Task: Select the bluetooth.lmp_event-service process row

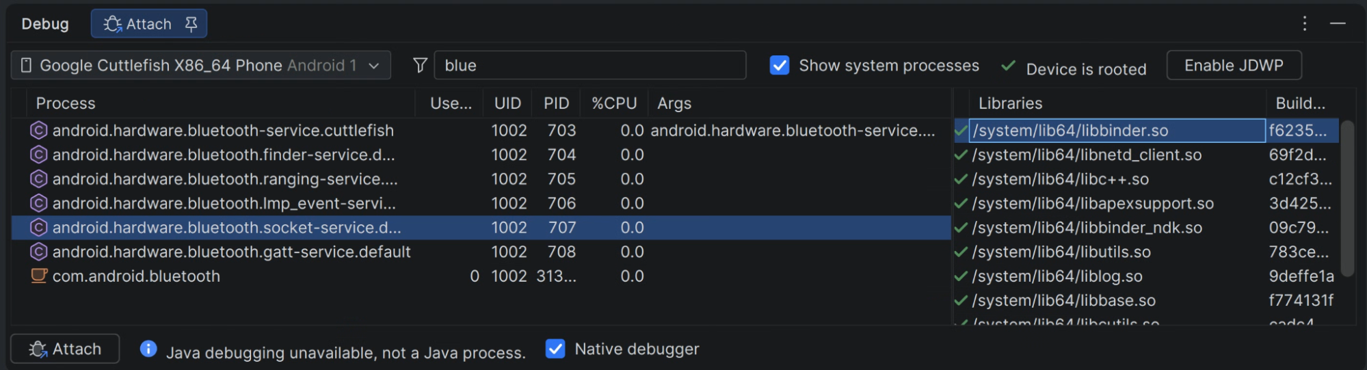Action: pyautogui.click(x=481, y=203)
